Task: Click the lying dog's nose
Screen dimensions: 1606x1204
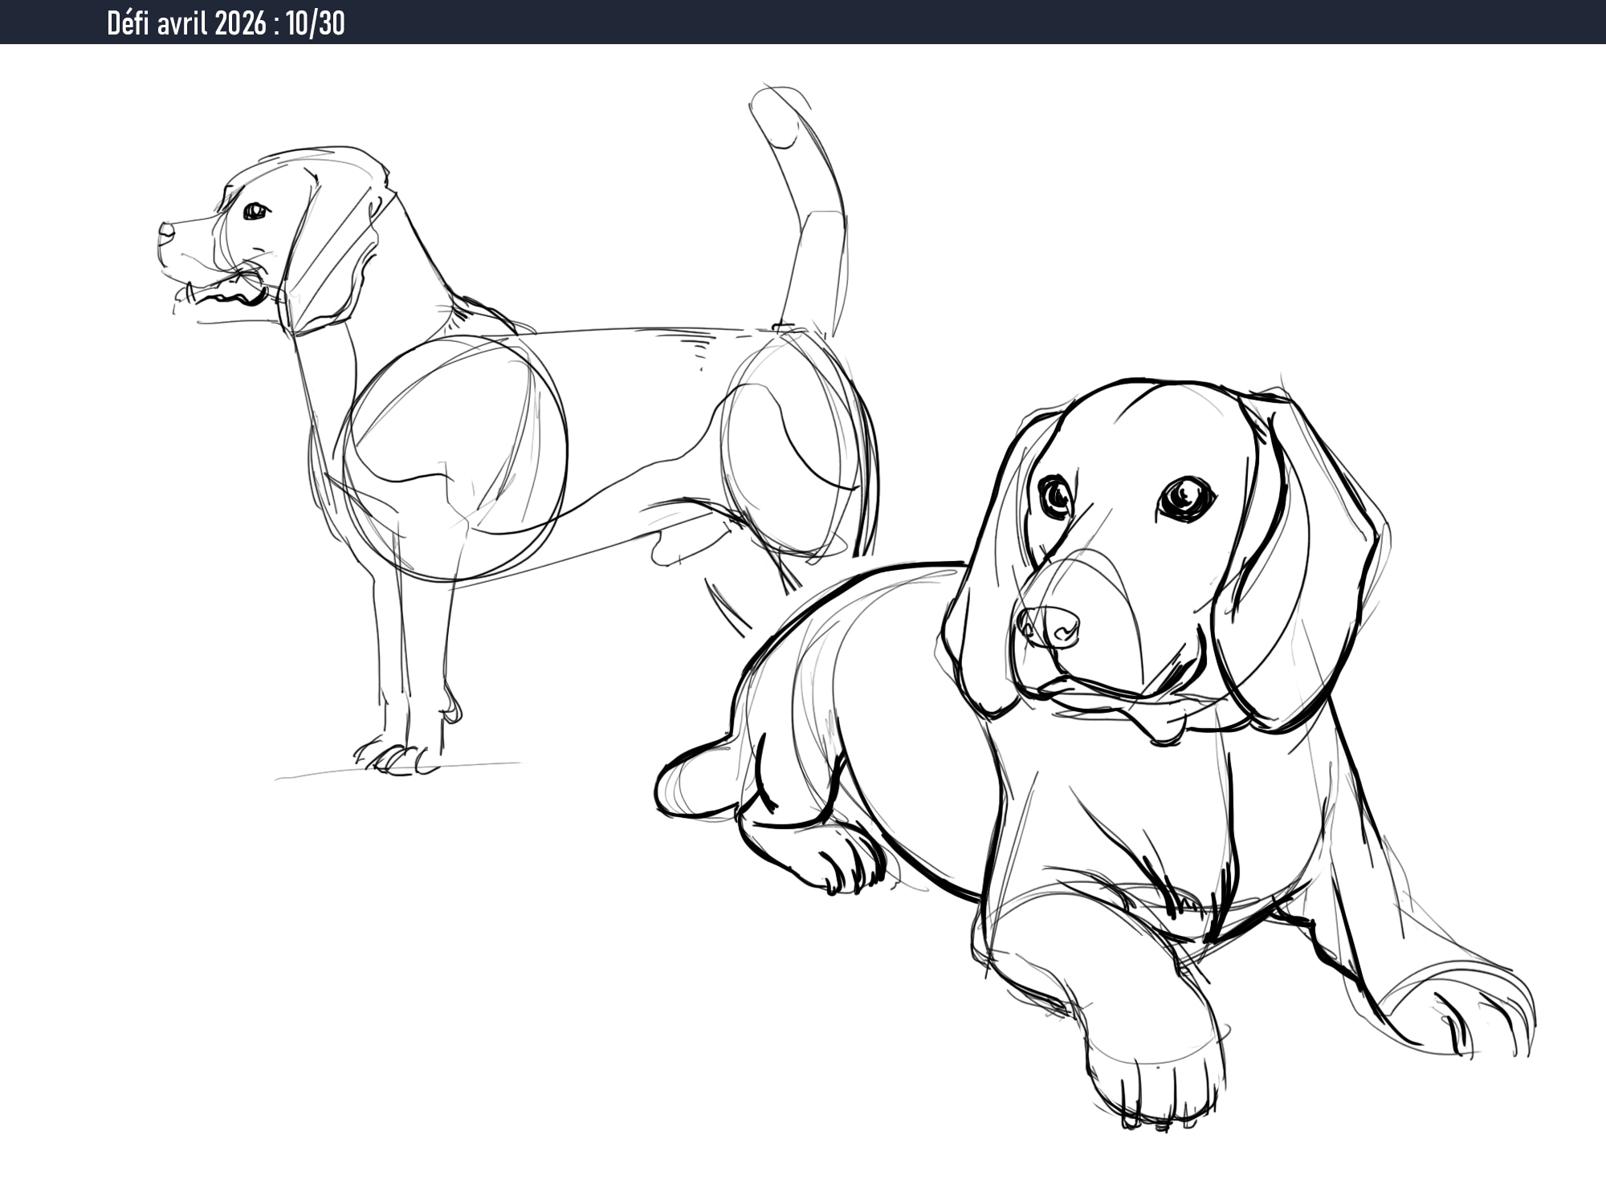Action: [1050, 626]
